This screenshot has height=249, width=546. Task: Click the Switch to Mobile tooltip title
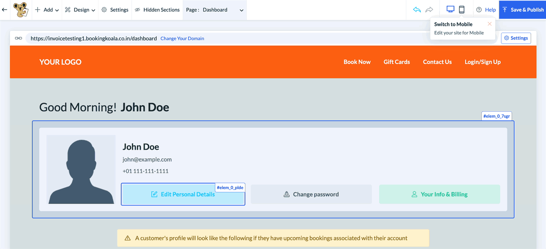point(453,24)
